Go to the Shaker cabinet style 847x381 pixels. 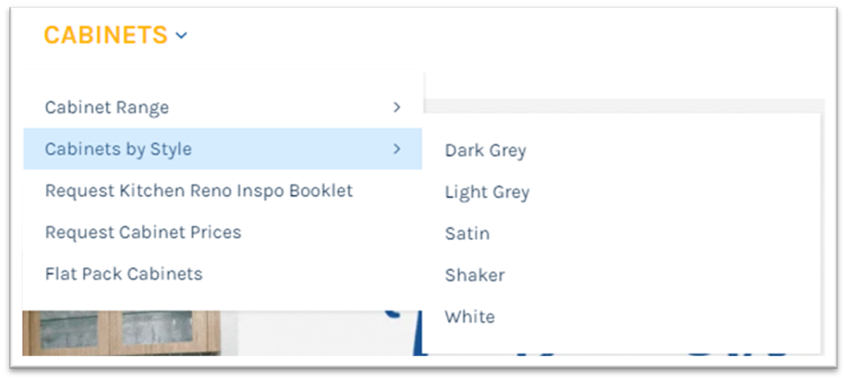[x=475, y=275]
